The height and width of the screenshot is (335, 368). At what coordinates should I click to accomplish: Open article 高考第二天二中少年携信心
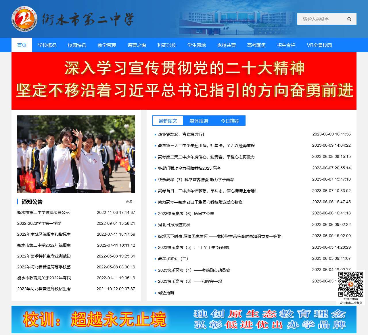point(206,157)
